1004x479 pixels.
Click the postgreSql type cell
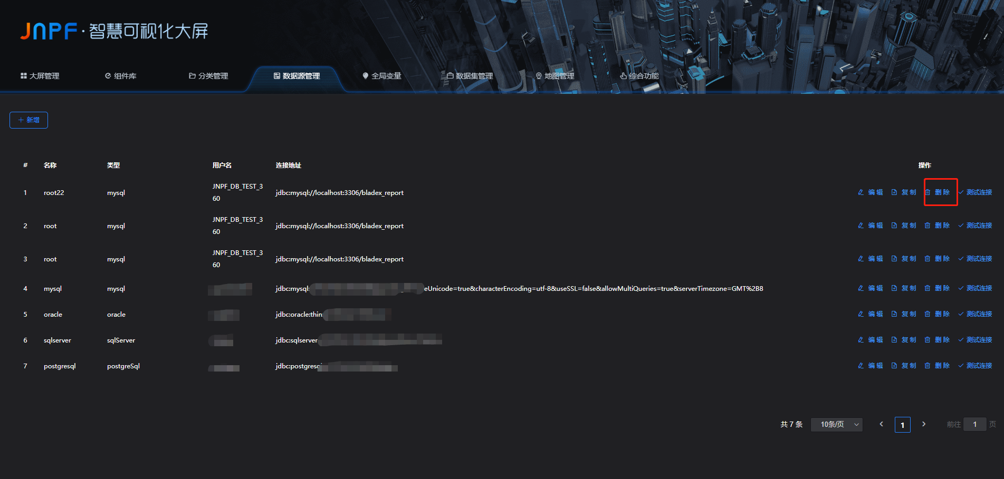tap(123, 366)
